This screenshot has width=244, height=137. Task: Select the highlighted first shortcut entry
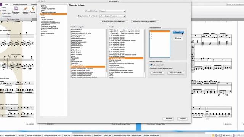160,31
